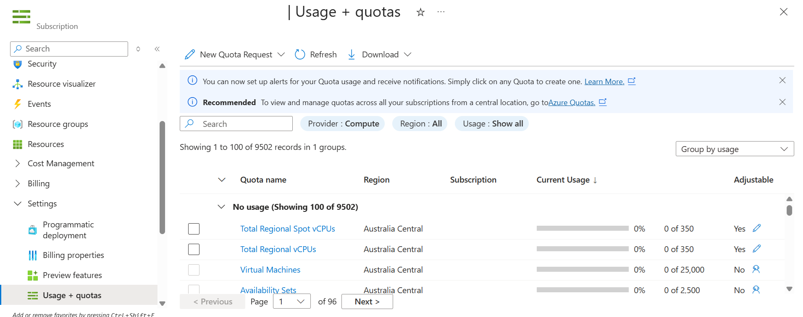Toggle the Virtual Machines row checkbox

coord(194,270)
